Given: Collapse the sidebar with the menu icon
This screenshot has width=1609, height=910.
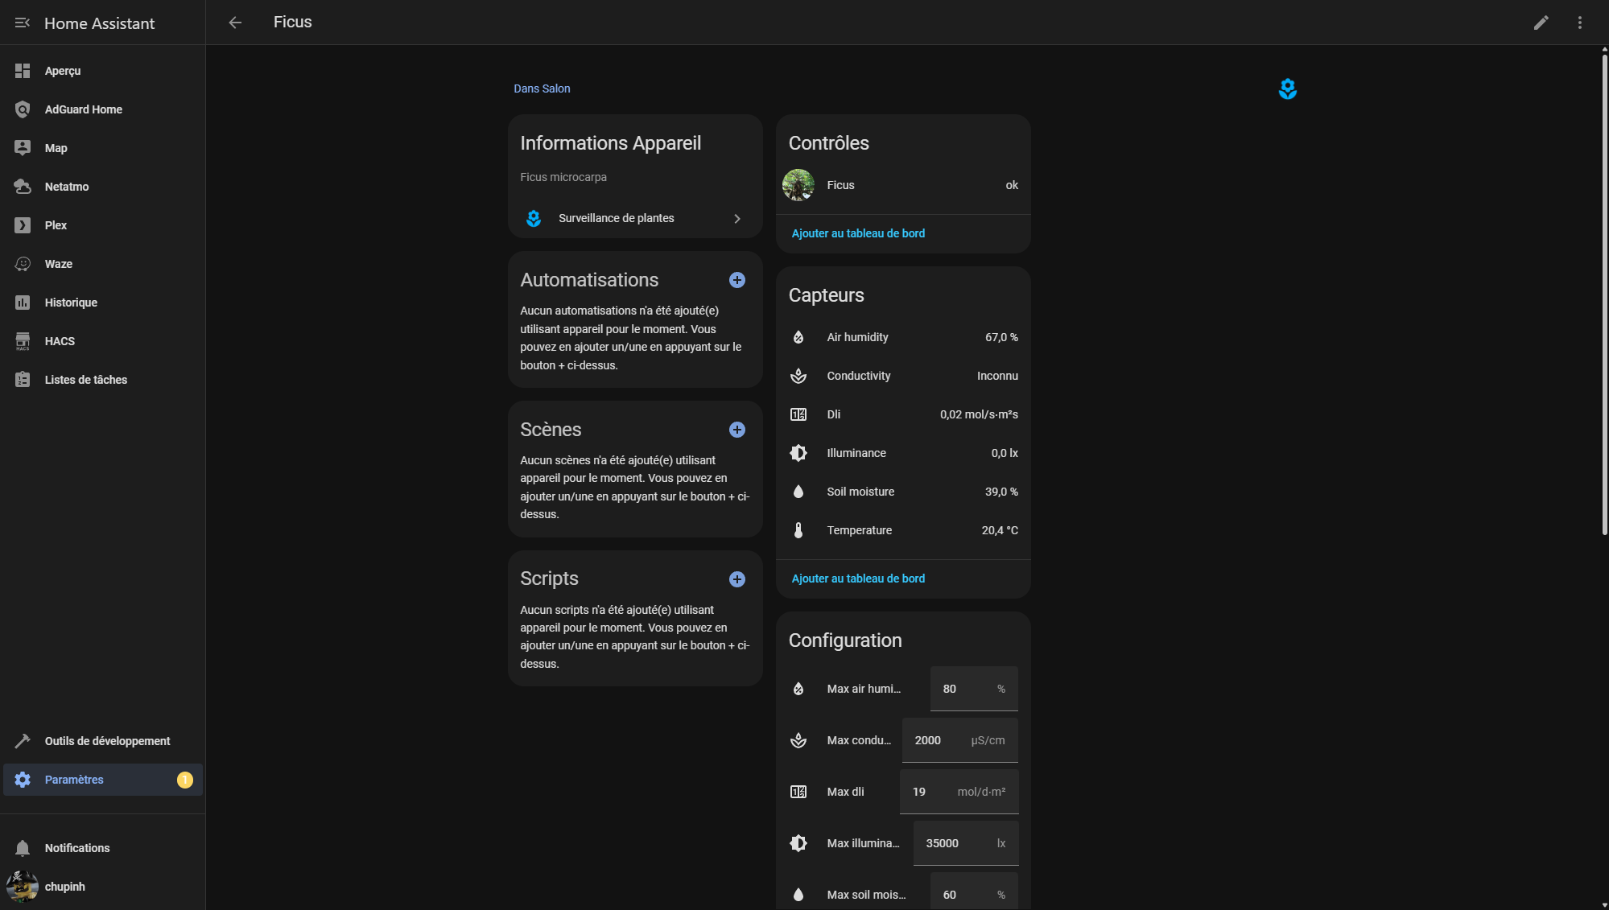Looking at the screenshot, I should pos(23,23).
